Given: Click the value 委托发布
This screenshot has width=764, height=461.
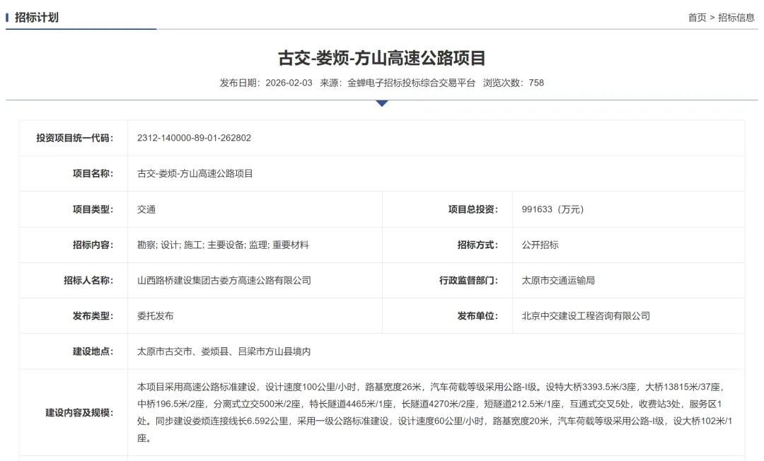Looking at the screenshot, I should click(155, 316).
